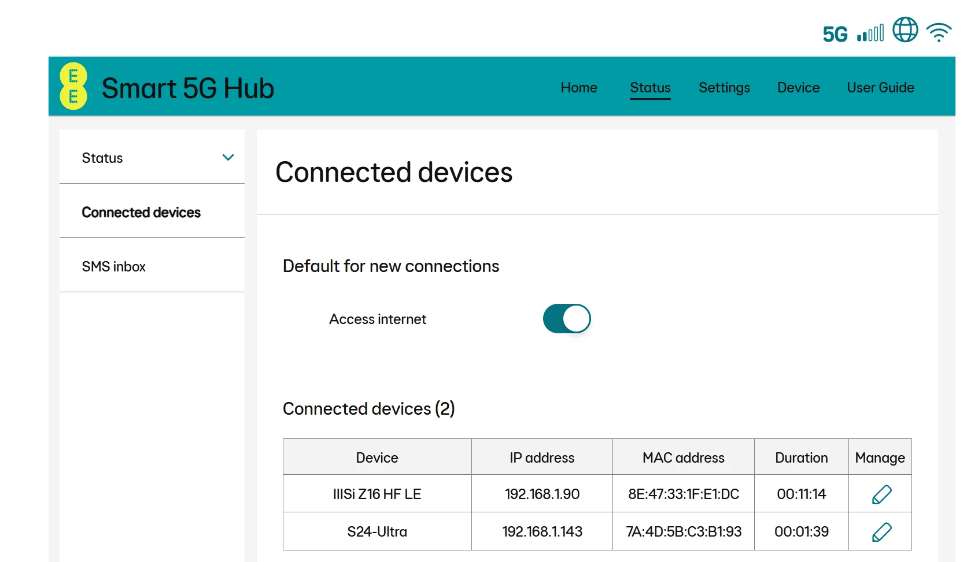The height and width of the screenshot is (562, 967).
Task: Click the IP address column header
Action: 542,457
